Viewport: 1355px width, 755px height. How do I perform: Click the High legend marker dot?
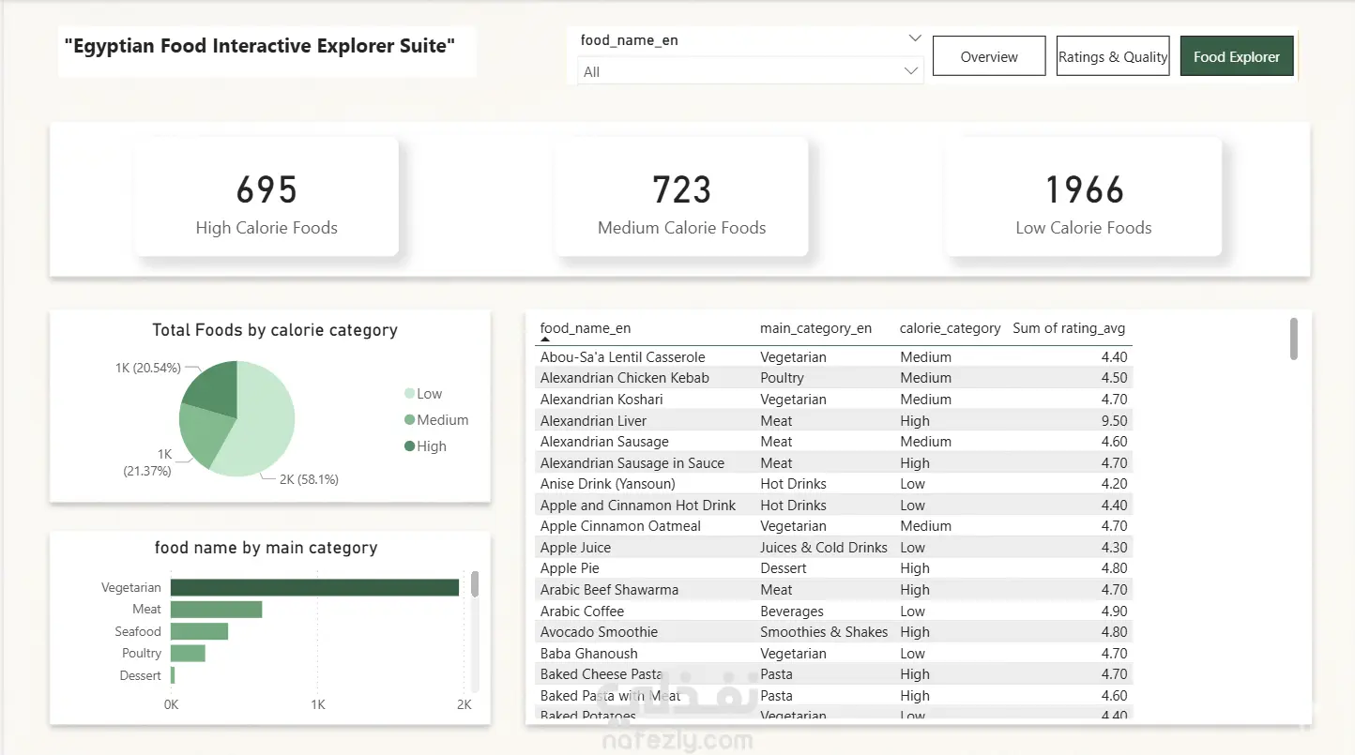410,446
